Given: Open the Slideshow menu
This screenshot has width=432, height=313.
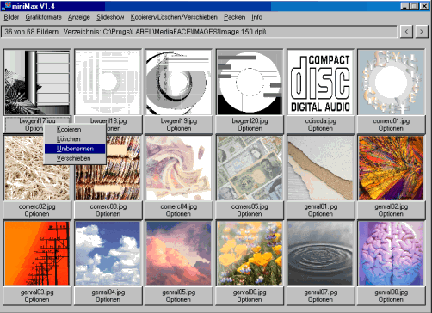Looking at the screenshot, I should click(x=110, y=17).
